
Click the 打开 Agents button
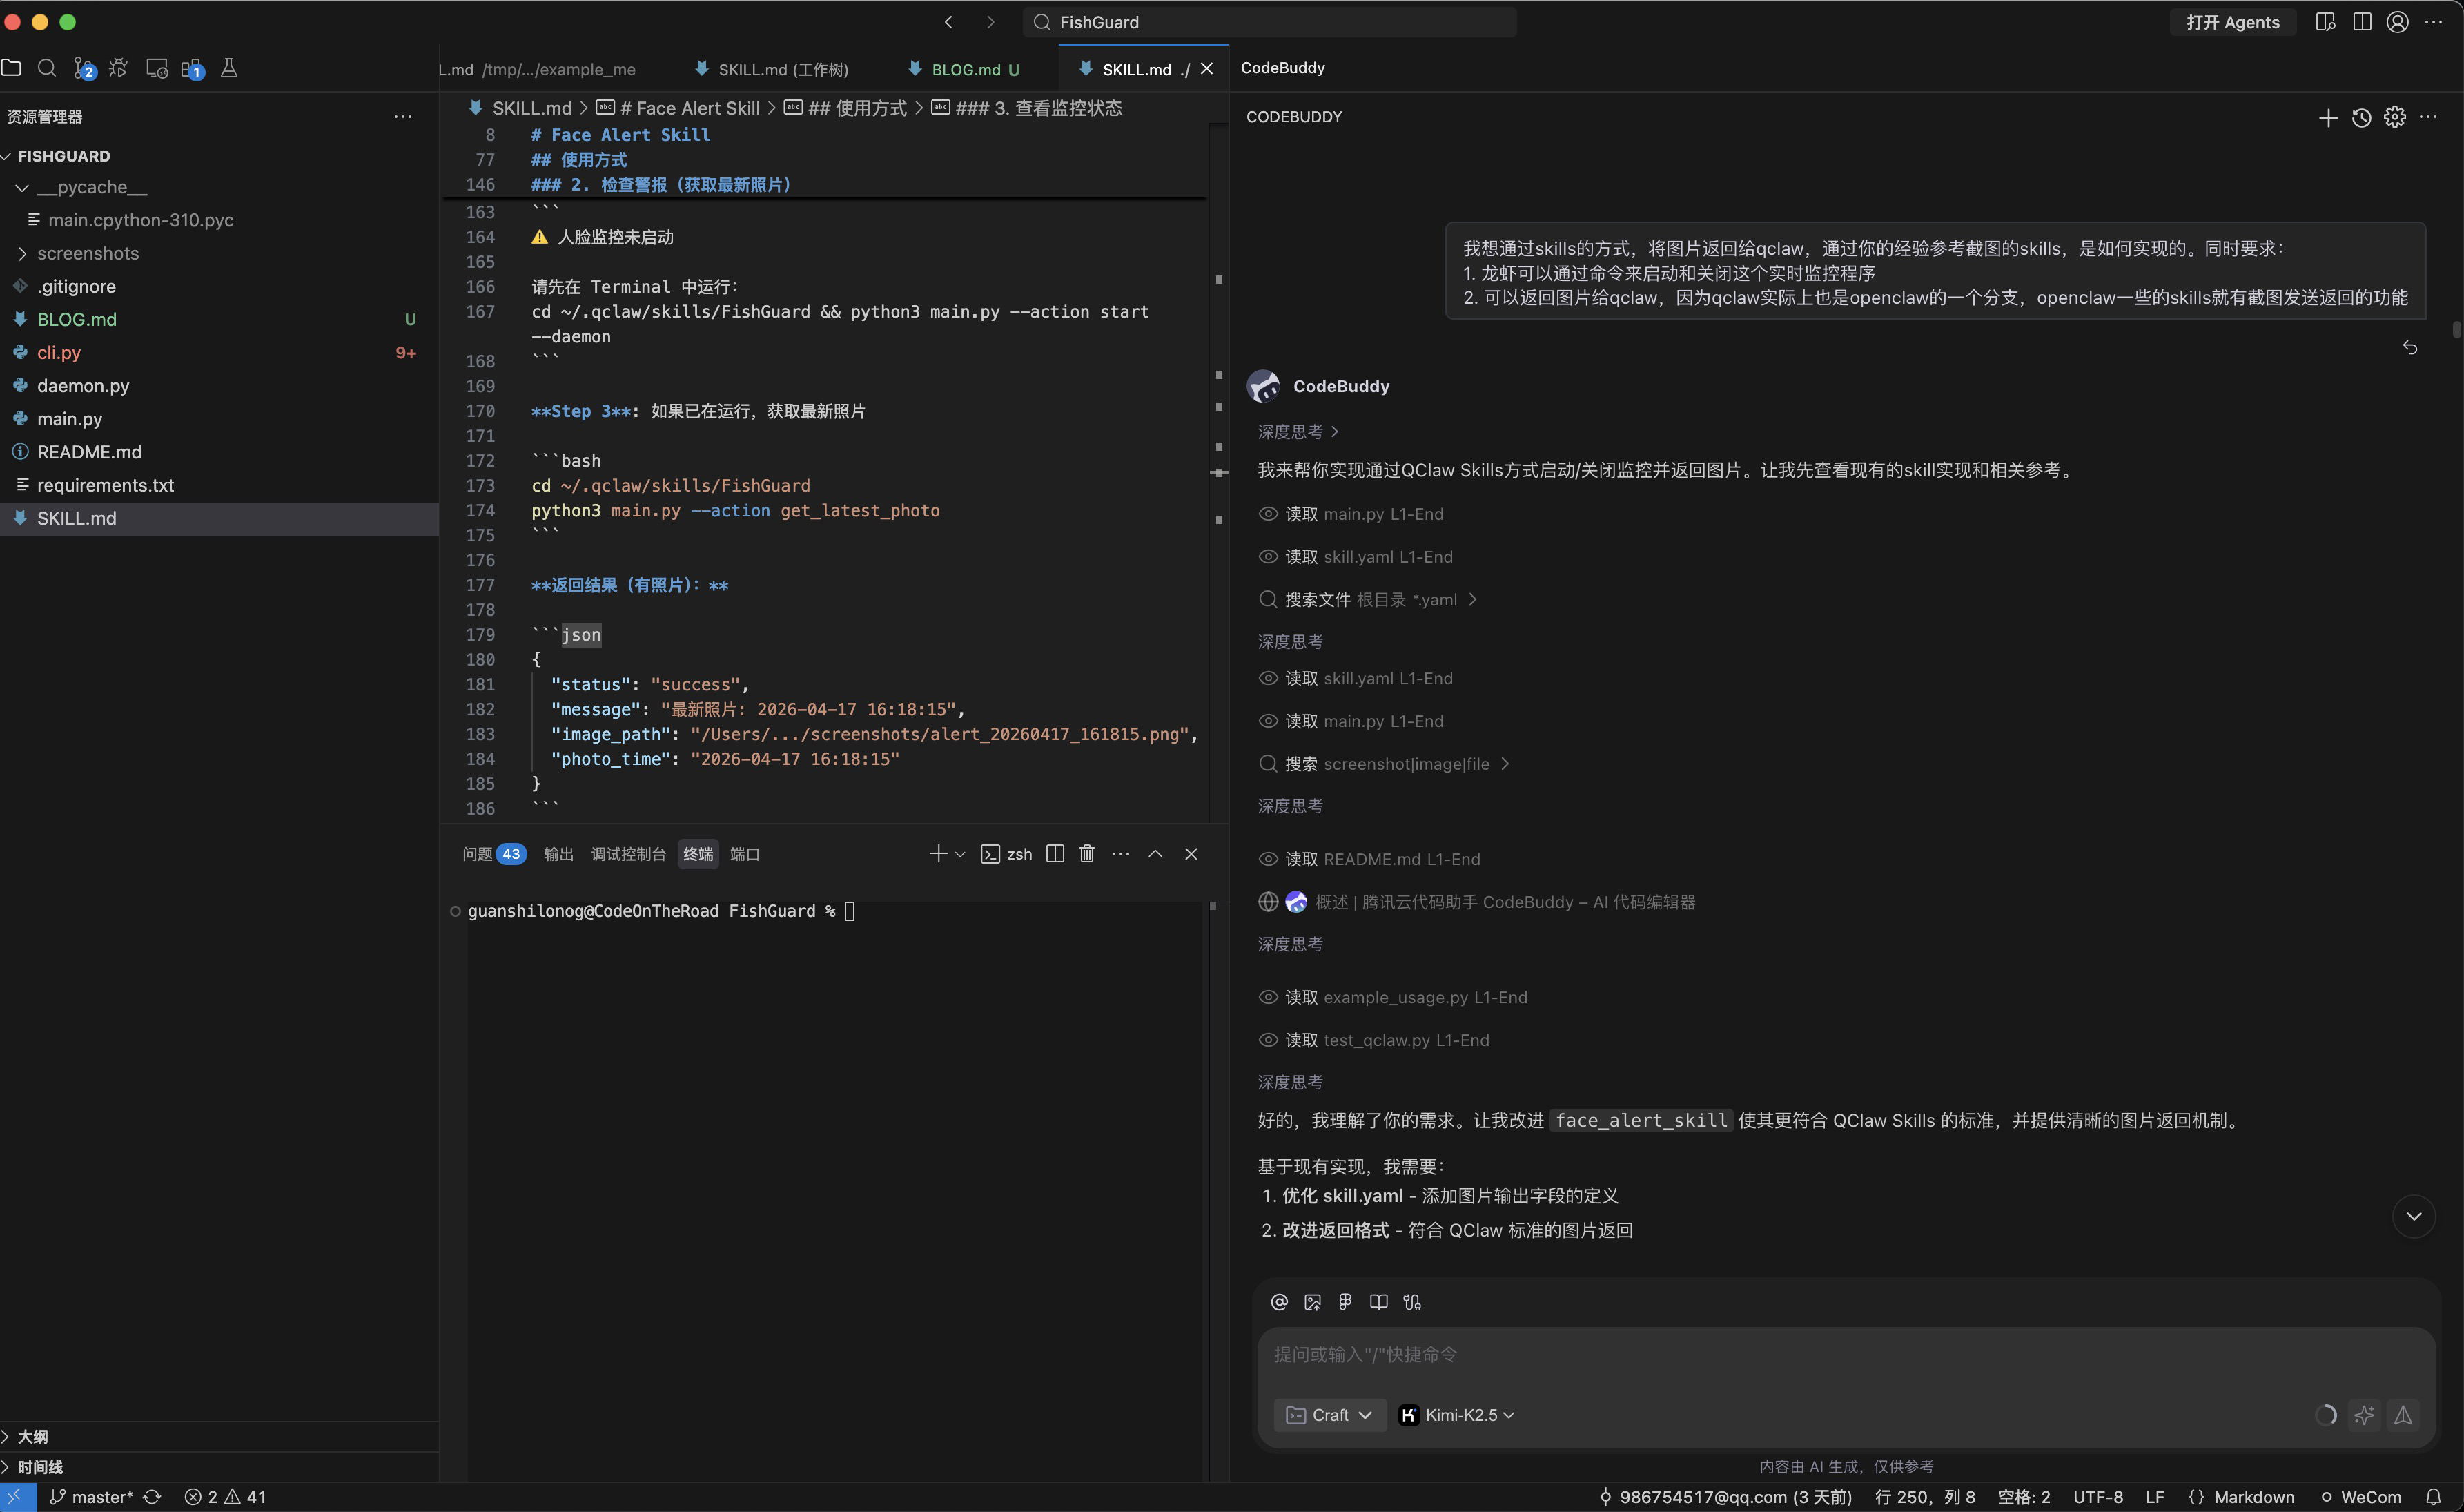coord(2232,22)
